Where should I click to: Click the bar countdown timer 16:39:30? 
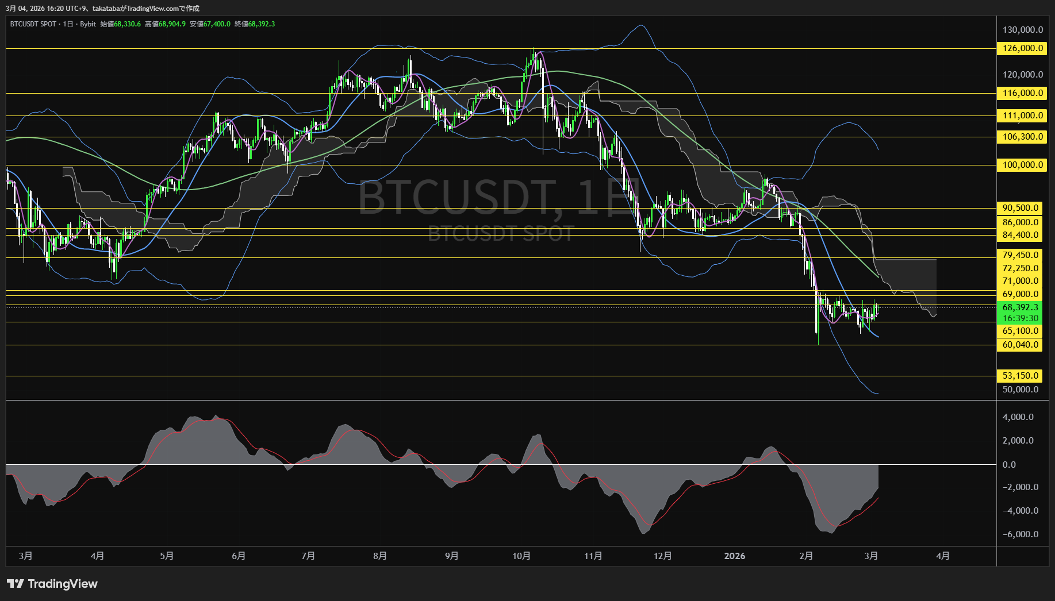coord(1021,318)
